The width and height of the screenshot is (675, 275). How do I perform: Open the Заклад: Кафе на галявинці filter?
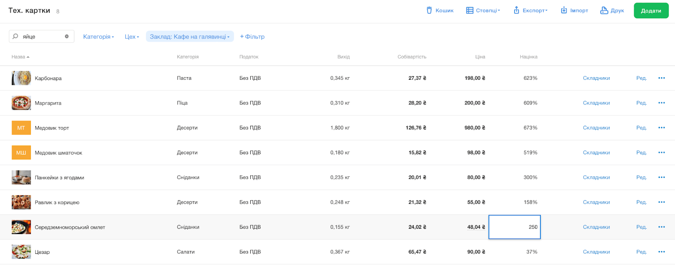[189, 37]
